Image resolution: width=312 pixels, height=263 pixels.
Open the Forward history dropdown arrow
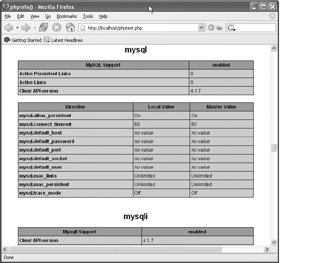35,28
